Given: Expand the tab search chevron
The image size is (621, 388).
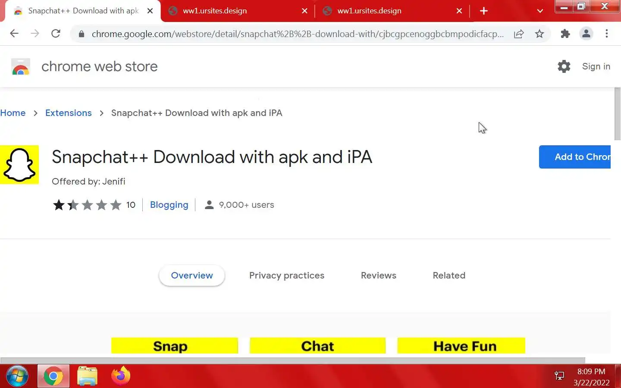Looking at the screenshot, I should (x=540, y=11).
